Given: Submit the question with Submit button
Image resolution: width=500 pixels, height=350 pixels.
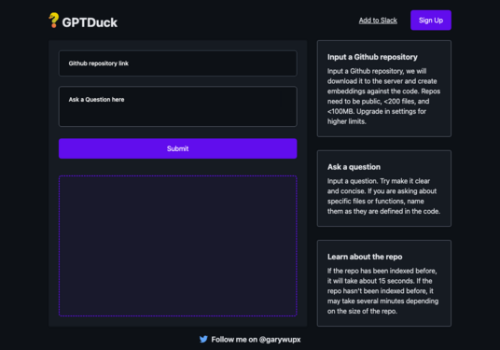Looking at the screenshot, I should 177,148.
